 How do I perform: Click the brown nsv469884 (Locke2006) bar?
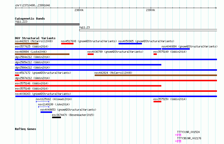[x=42, y=54]
